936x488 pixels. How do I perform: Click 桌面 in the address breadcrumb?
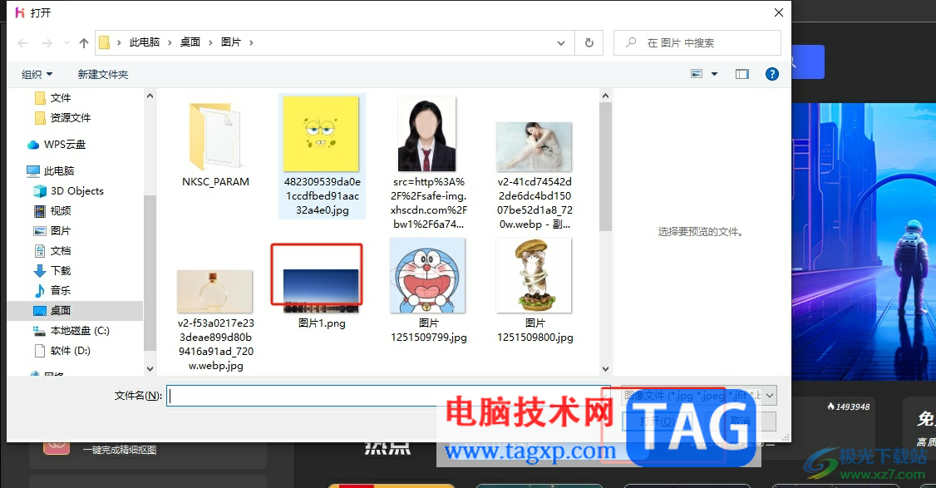pos(190,42)
